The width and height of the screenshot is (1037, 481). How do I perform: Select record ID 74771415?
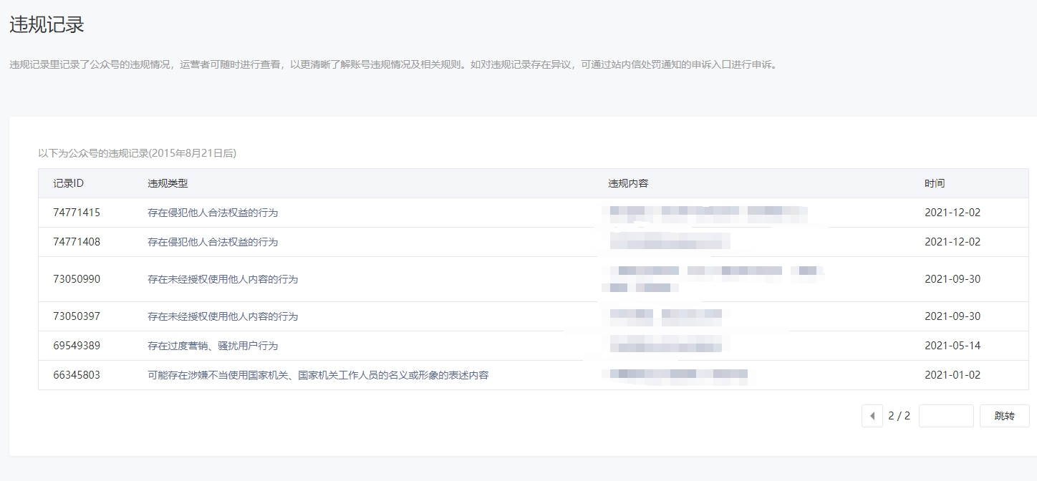click(77, 213)
